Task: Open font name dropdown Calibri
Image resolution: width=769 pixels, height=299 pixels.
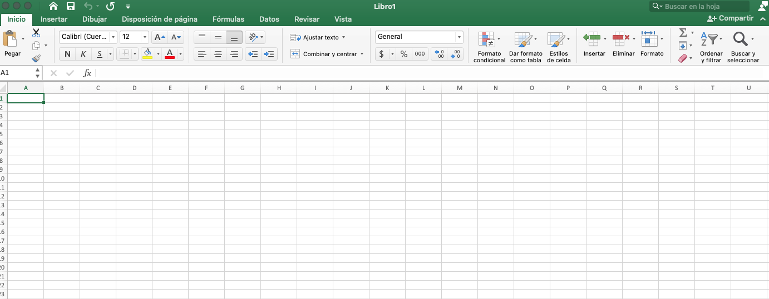Action: [x=114, y=37]
